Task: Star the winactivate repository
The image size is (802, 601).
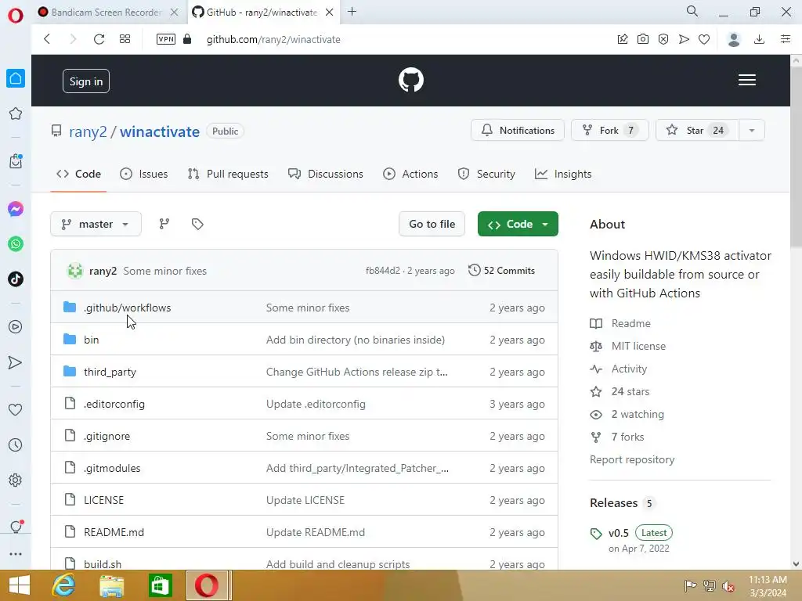Action: pyautogui.click(x=697, y=131)
